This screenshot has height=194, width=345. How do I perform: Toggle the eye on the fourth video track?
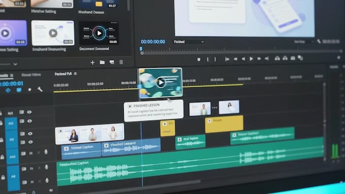click(30, 142)
